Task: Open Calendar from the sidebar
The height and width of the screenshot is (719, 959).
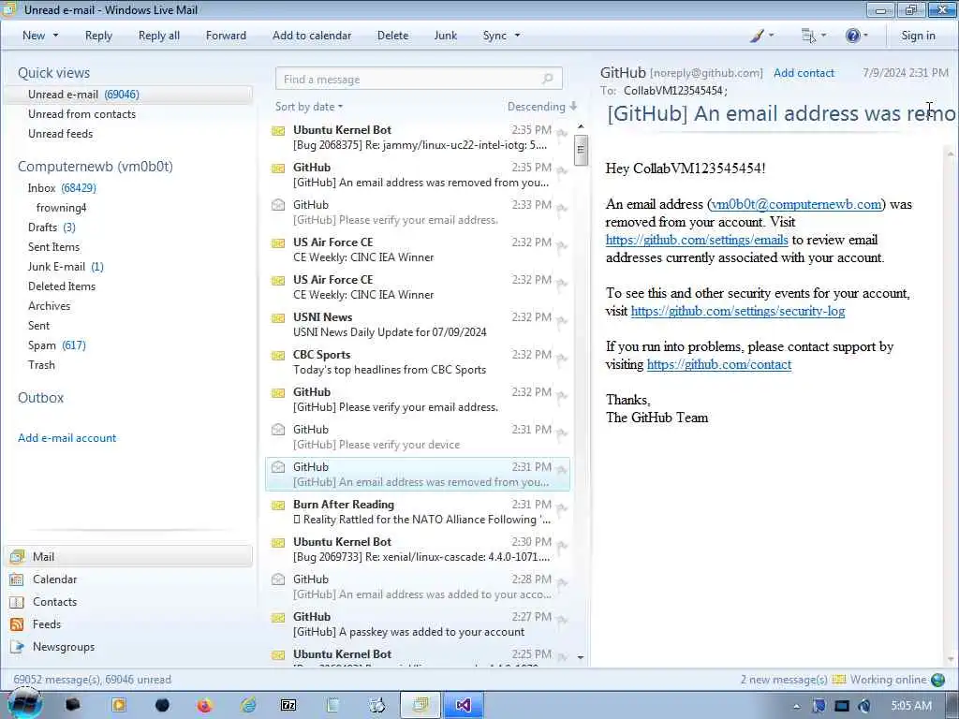Action: (x=54, y=579)
